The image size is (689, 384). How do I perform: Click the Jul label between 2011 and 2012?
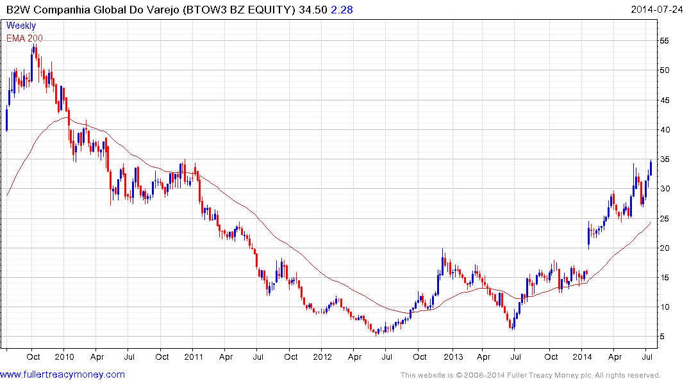(x=258, y=356)
